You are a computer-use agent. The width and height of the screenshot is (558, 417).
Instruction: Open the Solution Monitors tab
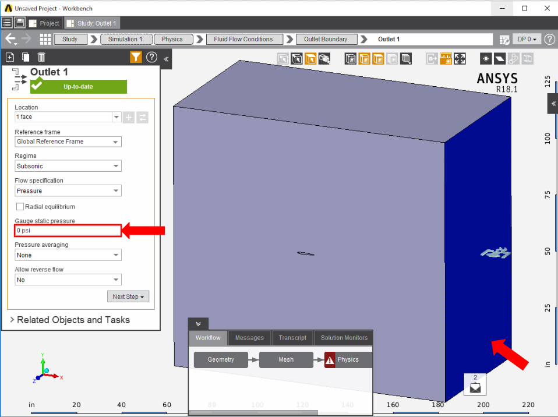click(x=344, y=338)
